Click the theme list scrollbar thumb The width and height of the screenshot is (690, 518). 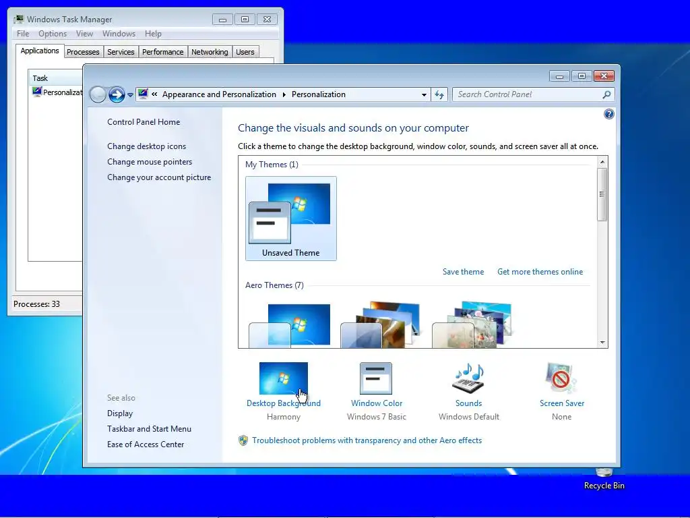pos(602,194)
